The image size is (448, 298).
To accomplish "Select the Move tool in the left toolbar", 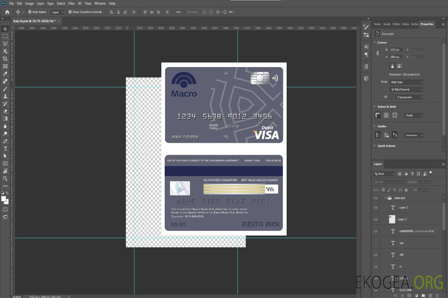I will (5, 29).
